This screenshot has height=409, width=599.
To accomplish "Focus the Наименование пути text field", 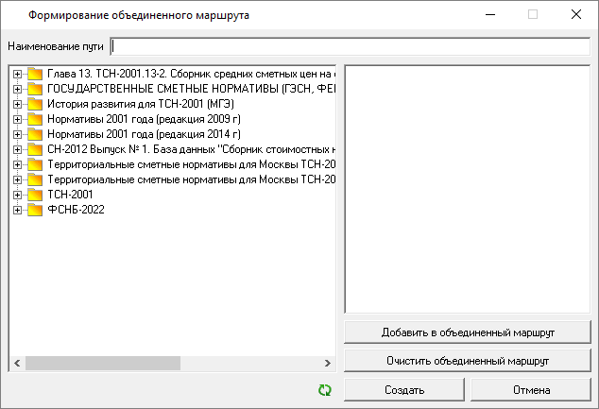I will [350, 46].
